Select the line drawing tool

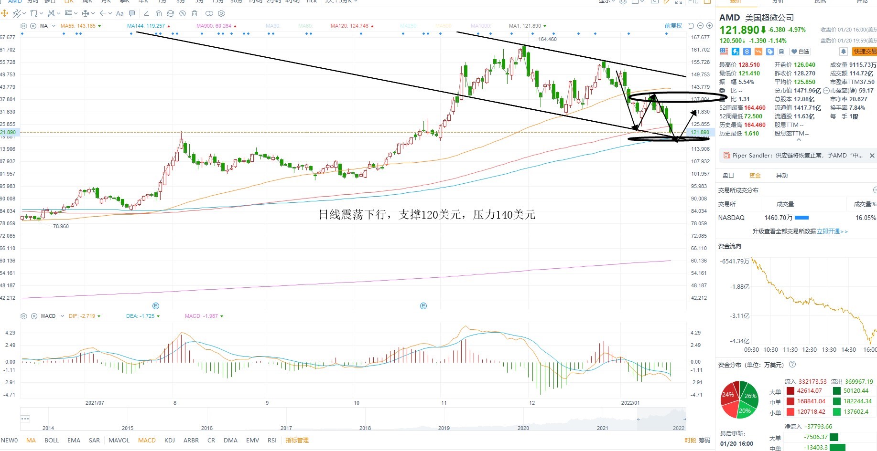(x=17, y=13)
